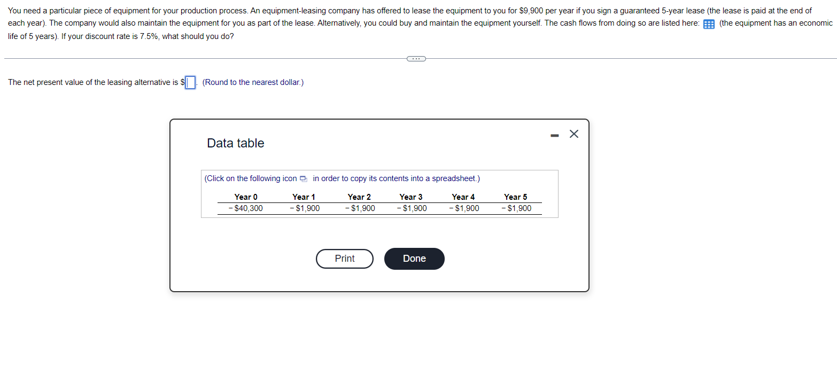837x375 pixels.
Task: Click the small copy icon near the instructions
Action: (303, 178)
